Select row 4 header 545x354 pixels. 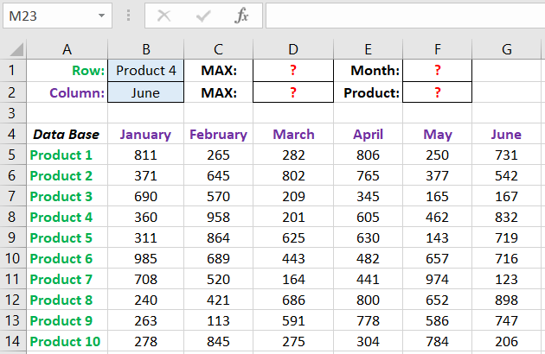pos(13,134)
